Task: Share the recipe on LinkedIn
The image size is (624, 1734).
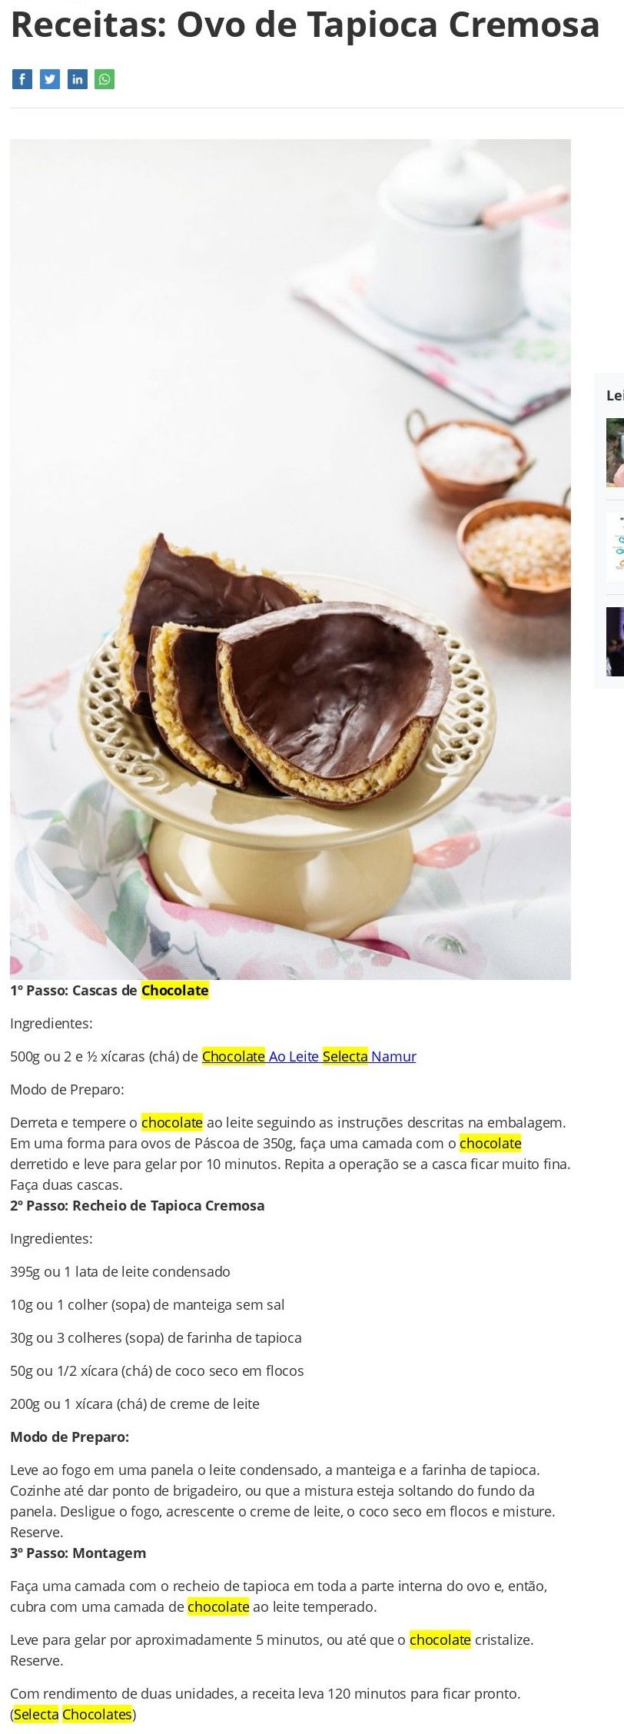Action: click(x=78, y=79)
